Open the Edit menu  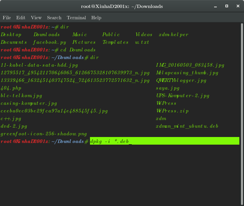coord(21,18)
